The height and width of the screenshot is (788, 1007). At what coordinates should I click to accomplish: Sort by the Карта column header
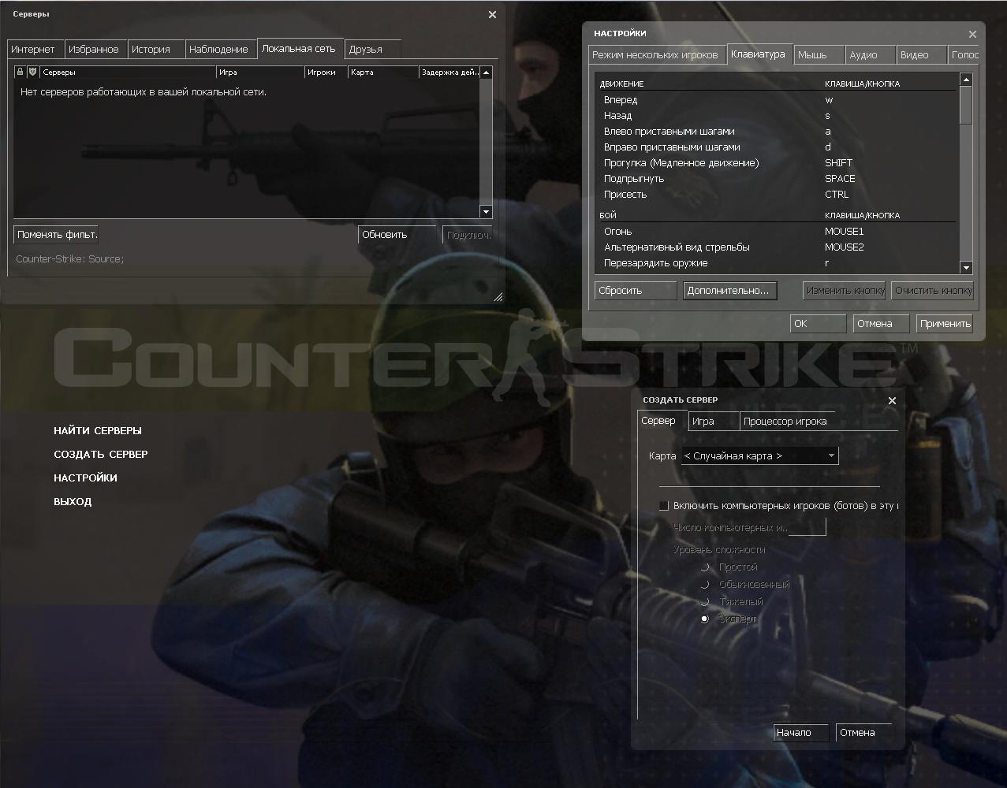pos(383,72)
